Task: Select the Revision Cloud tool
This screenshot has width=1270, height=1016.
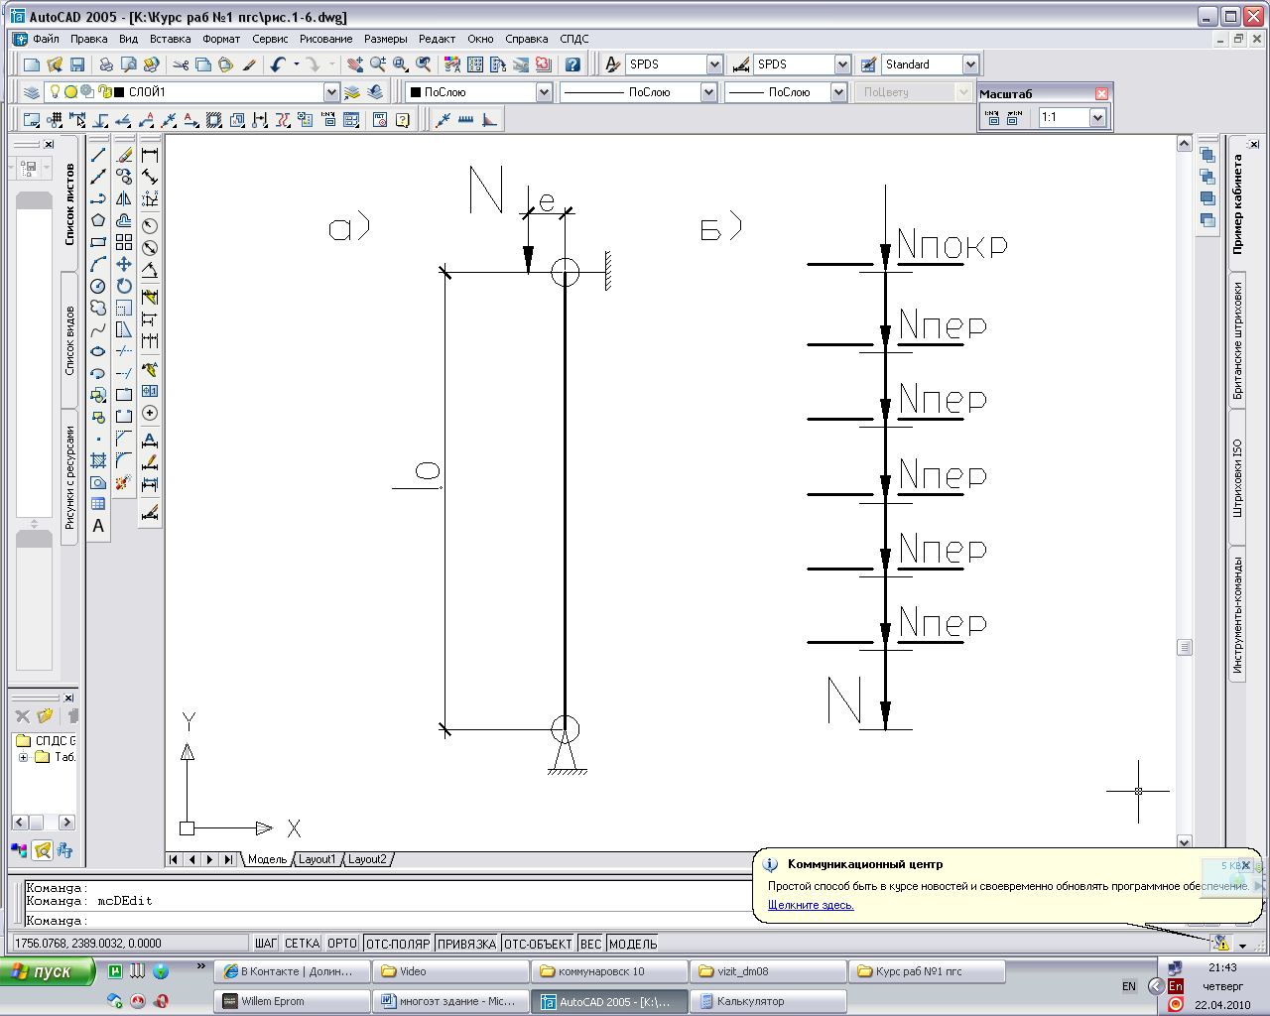Action: coord(98,308)
